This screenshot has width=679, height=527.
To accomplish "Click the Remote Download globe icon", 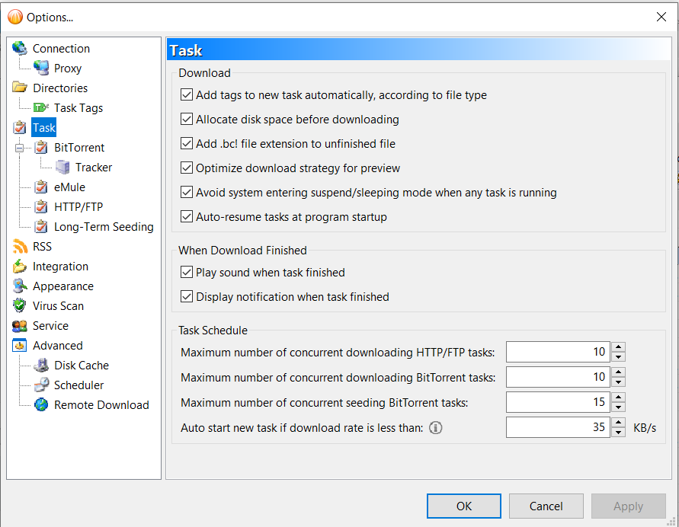I will 41,405.
